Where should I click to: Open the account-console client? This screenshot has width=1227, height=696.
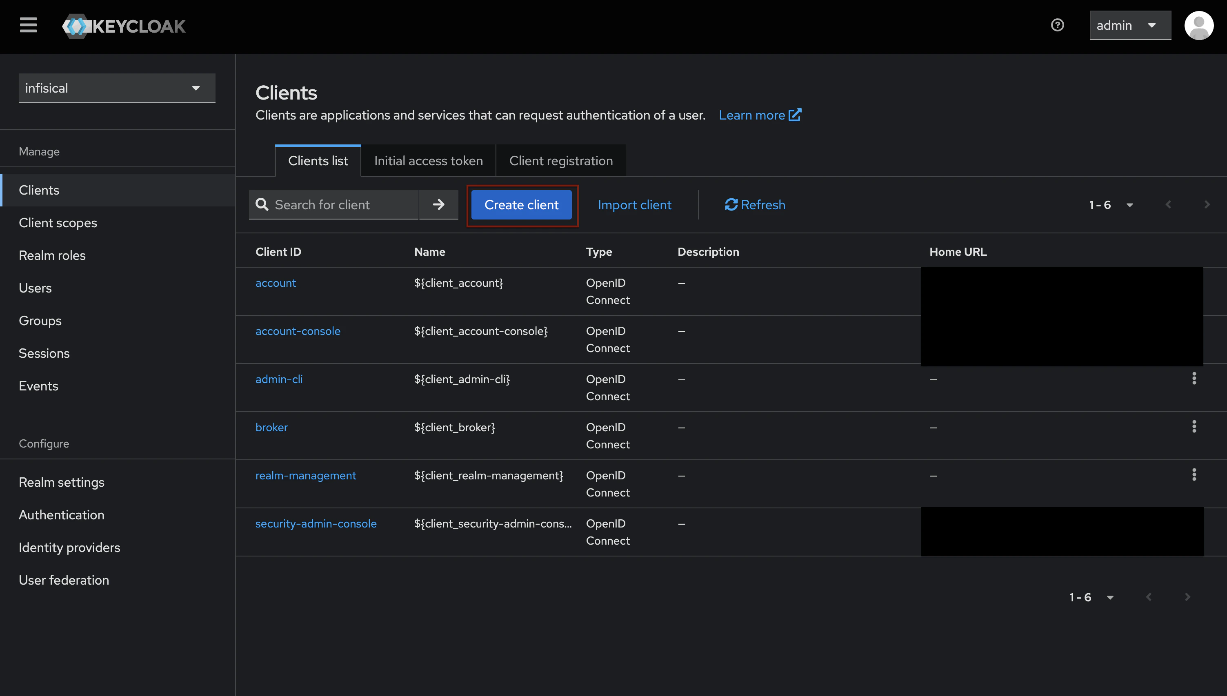tap(298, 331)
